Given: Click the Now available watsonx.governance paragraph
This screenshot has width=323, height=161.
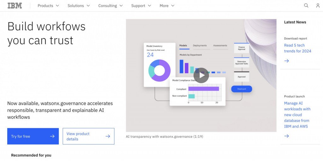Looking at the screenshot, I should [x=60, y=110].
